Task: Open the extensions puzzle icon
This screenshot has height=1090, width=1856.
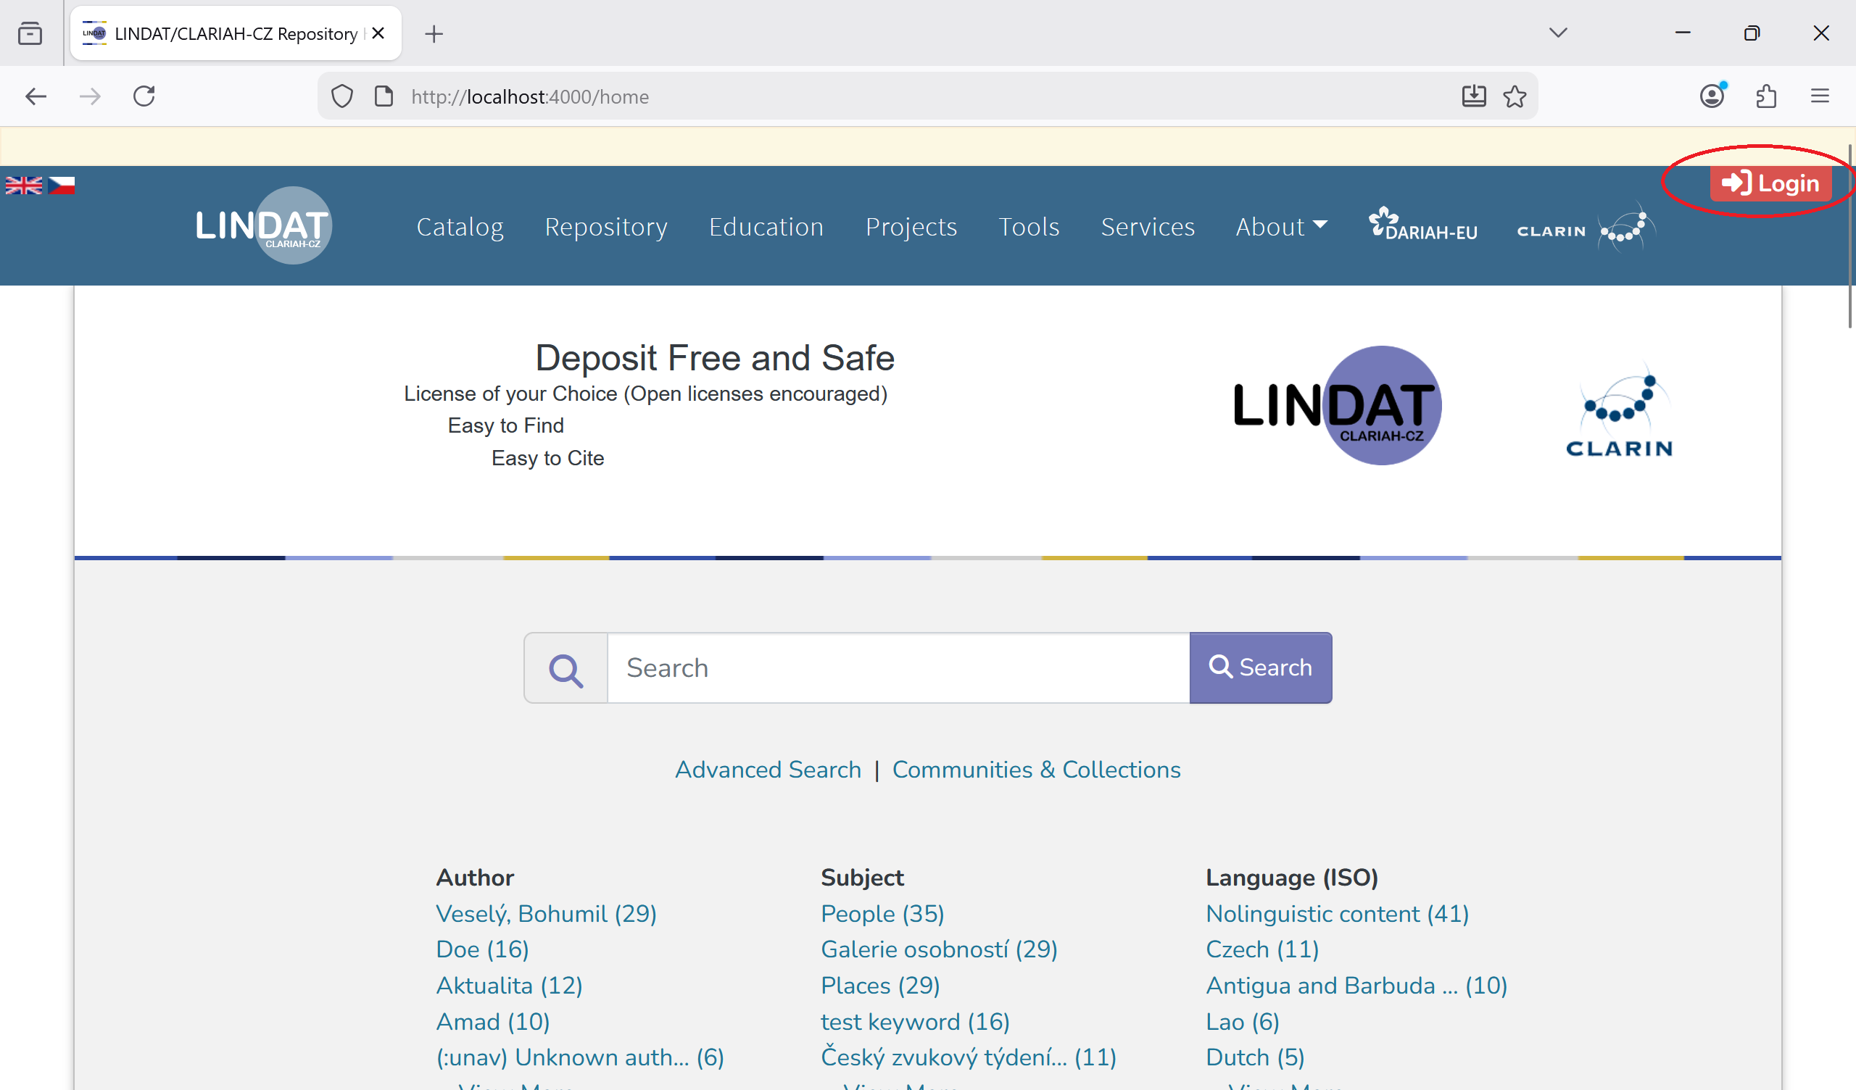Action: [1766, 96]
